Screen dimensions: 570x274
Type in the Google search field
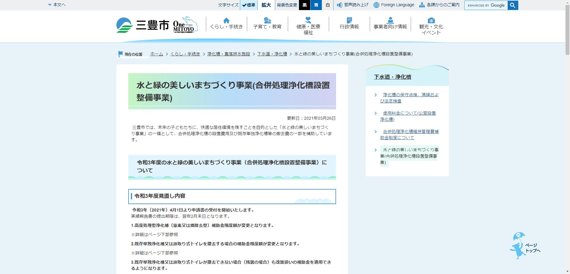tap(486, 5)
